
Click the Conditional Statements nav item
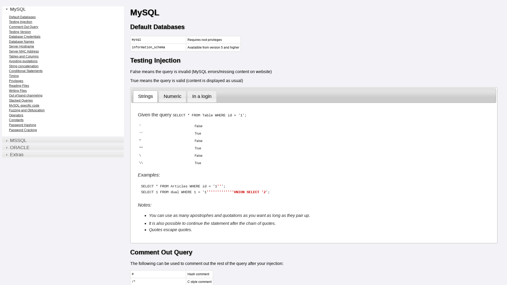point(26,71)
